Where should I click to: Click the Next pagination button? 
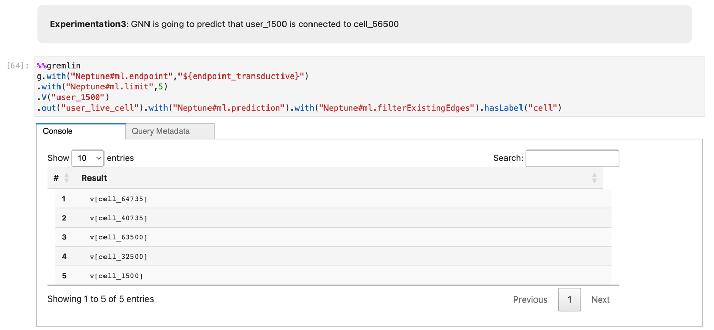click(600, 299)
